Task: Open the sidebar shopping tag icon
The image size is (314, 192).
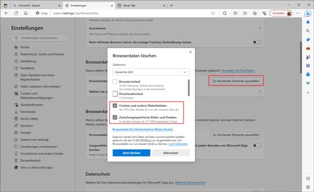Action: [308, 40]
